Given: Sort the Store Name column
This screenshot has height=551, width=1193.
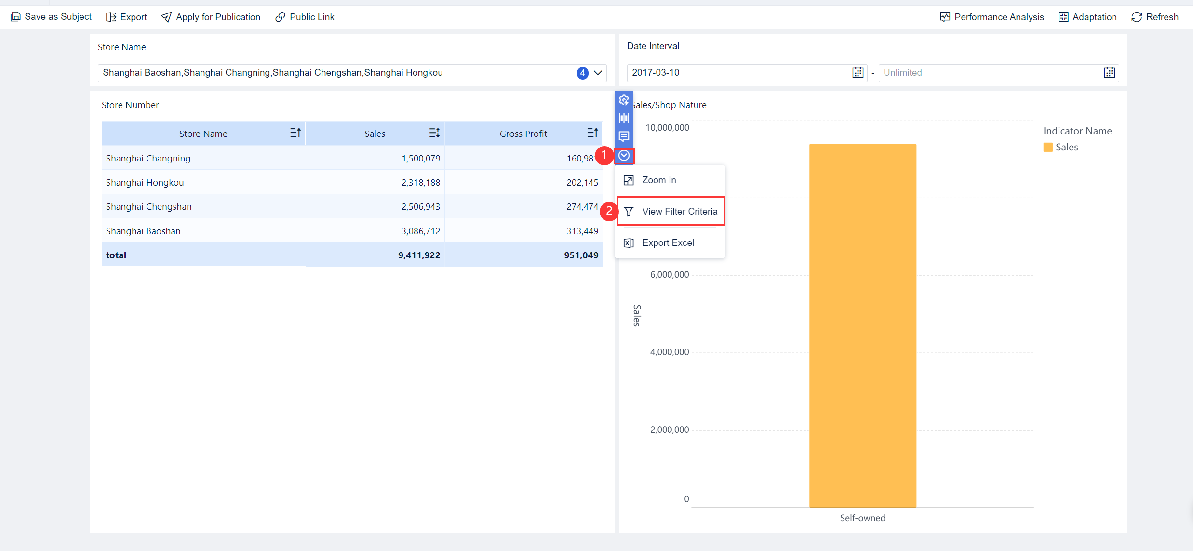Looking at the screenshot, I should pos(295,133).
